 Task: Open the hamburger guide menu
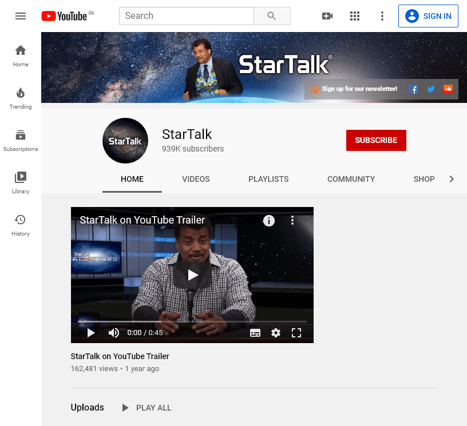[x=21, y=16]
